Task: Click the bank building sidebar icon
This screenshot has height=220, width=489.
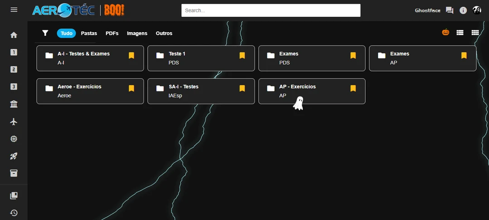Action: [x=14, y=105]
